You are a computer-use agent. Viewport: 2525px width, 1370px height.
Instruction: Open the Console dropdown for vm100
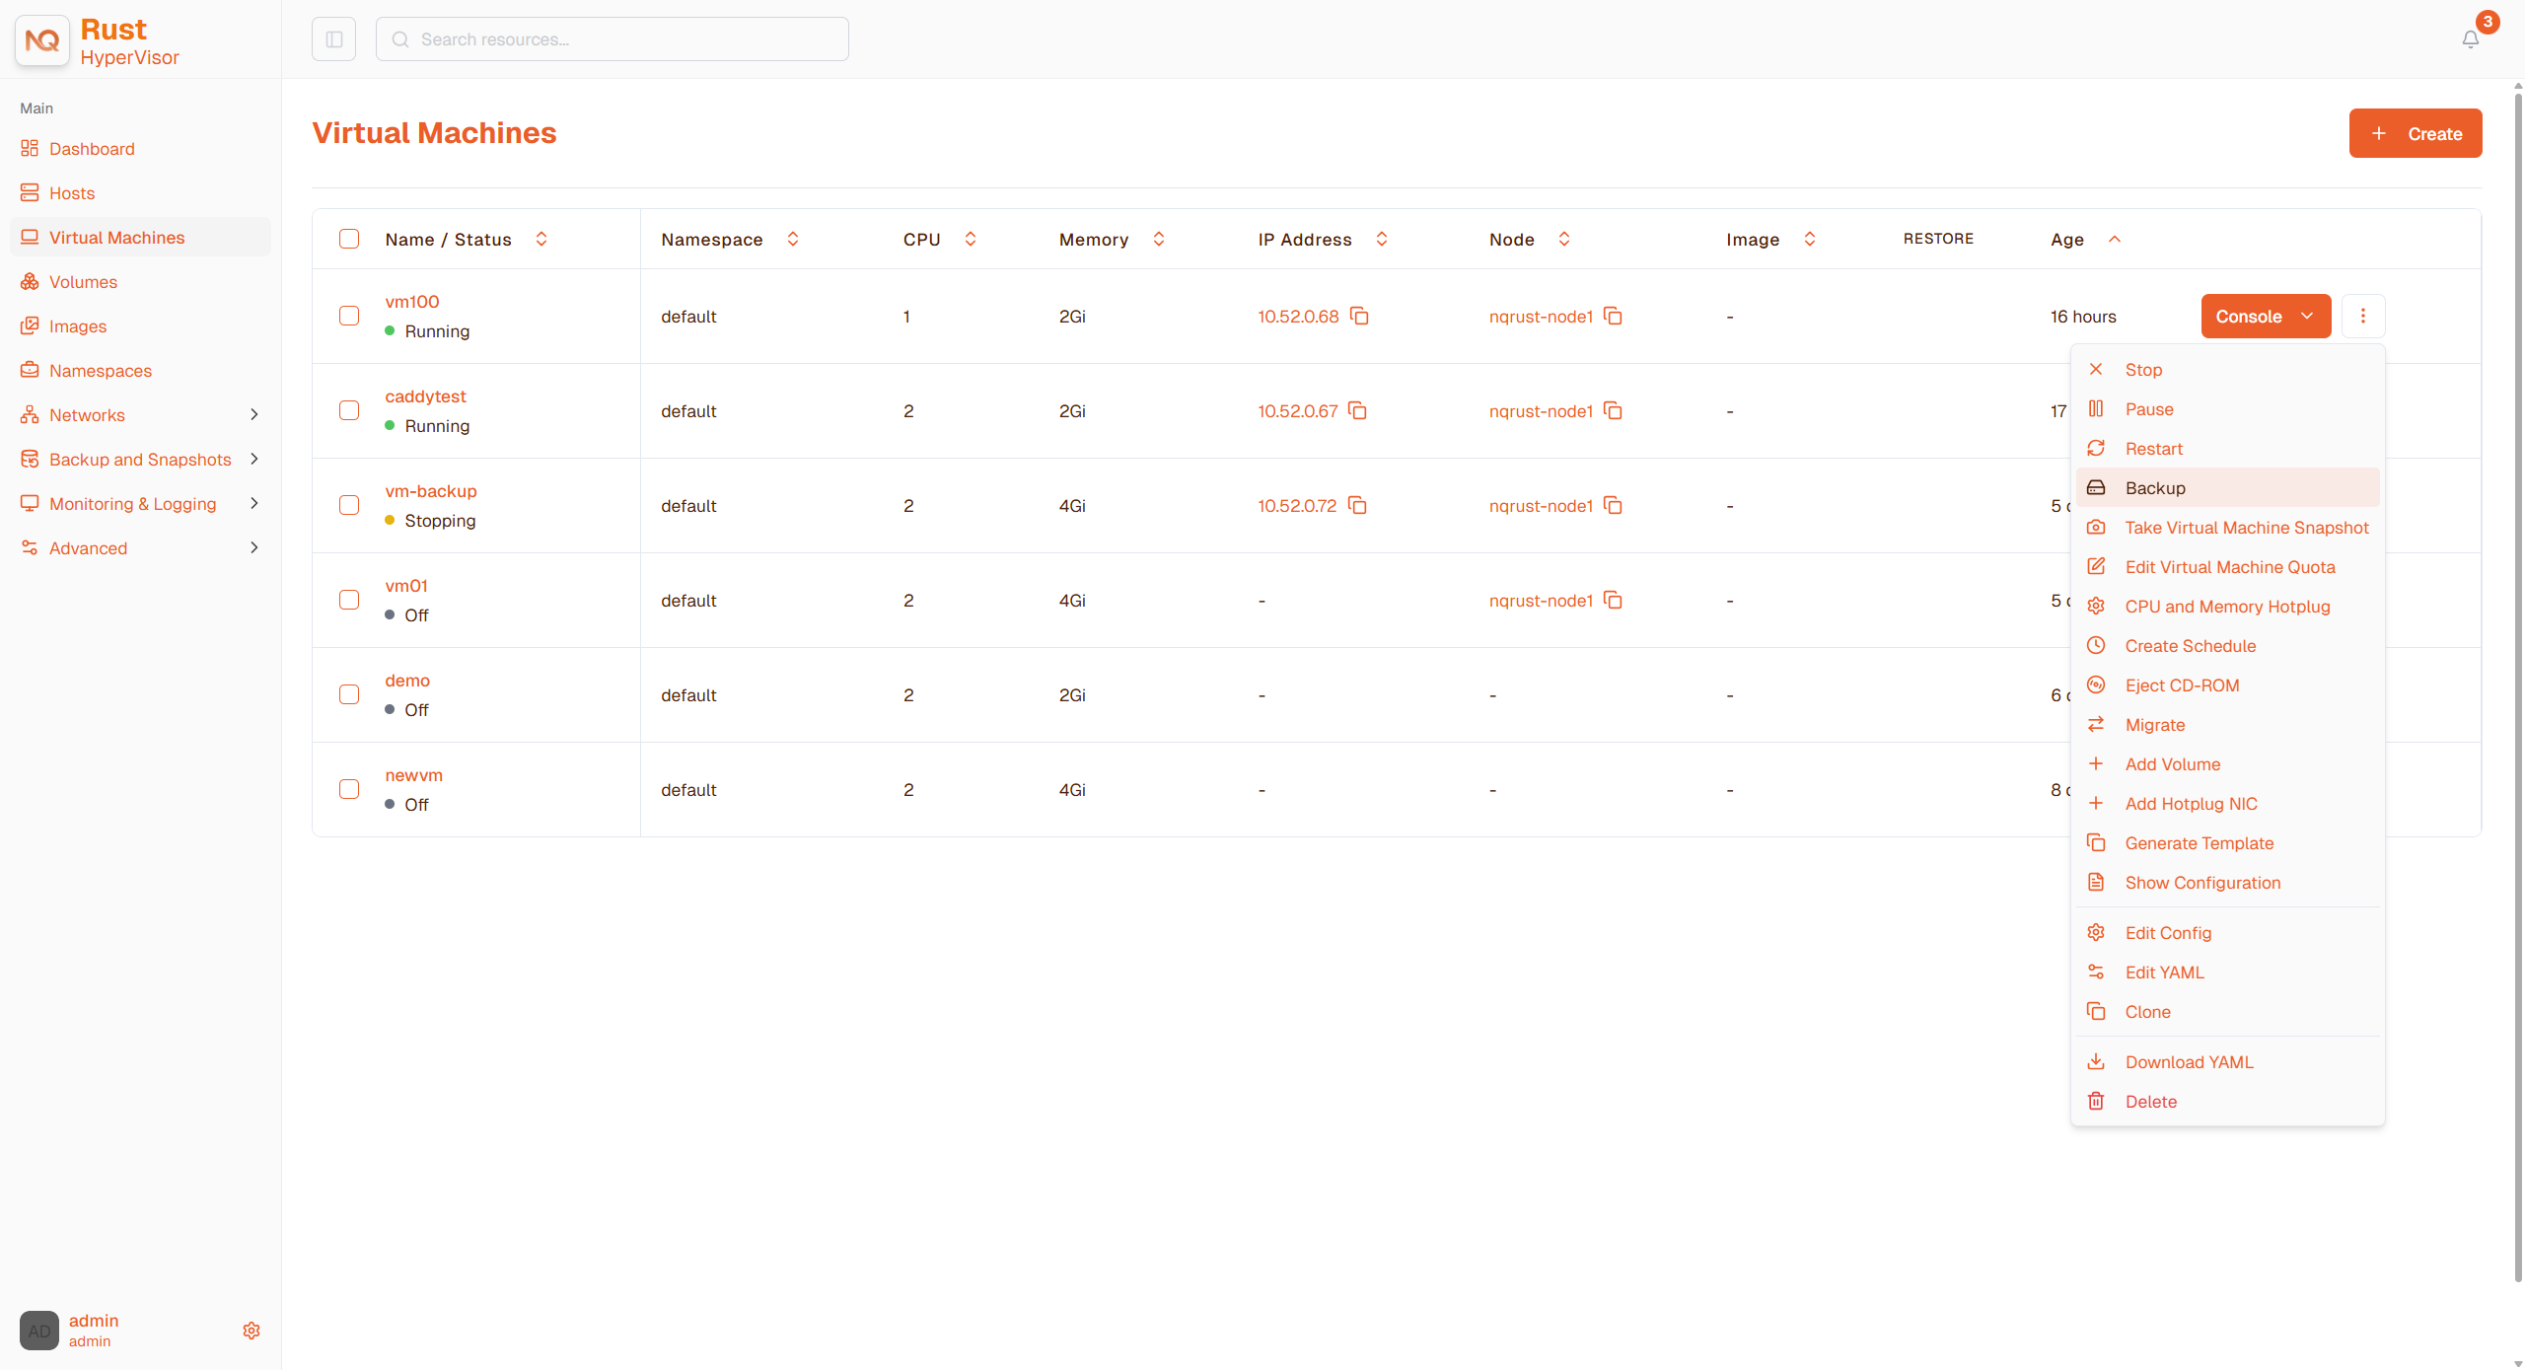(x=2266, y=317)
